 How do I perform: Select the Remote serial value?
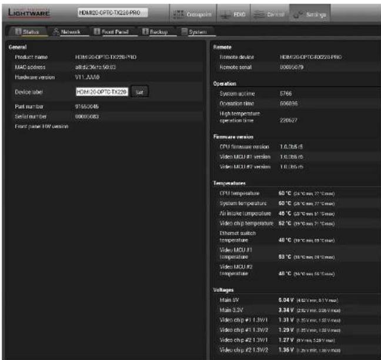pos(292,67)
